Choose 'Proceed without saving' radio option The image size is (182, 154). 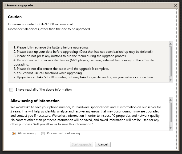(43, 133)
